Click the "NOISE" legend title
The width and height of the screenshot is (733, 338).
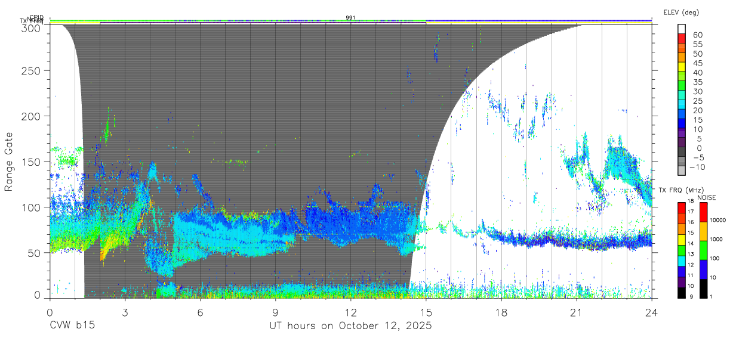point(706,197)
